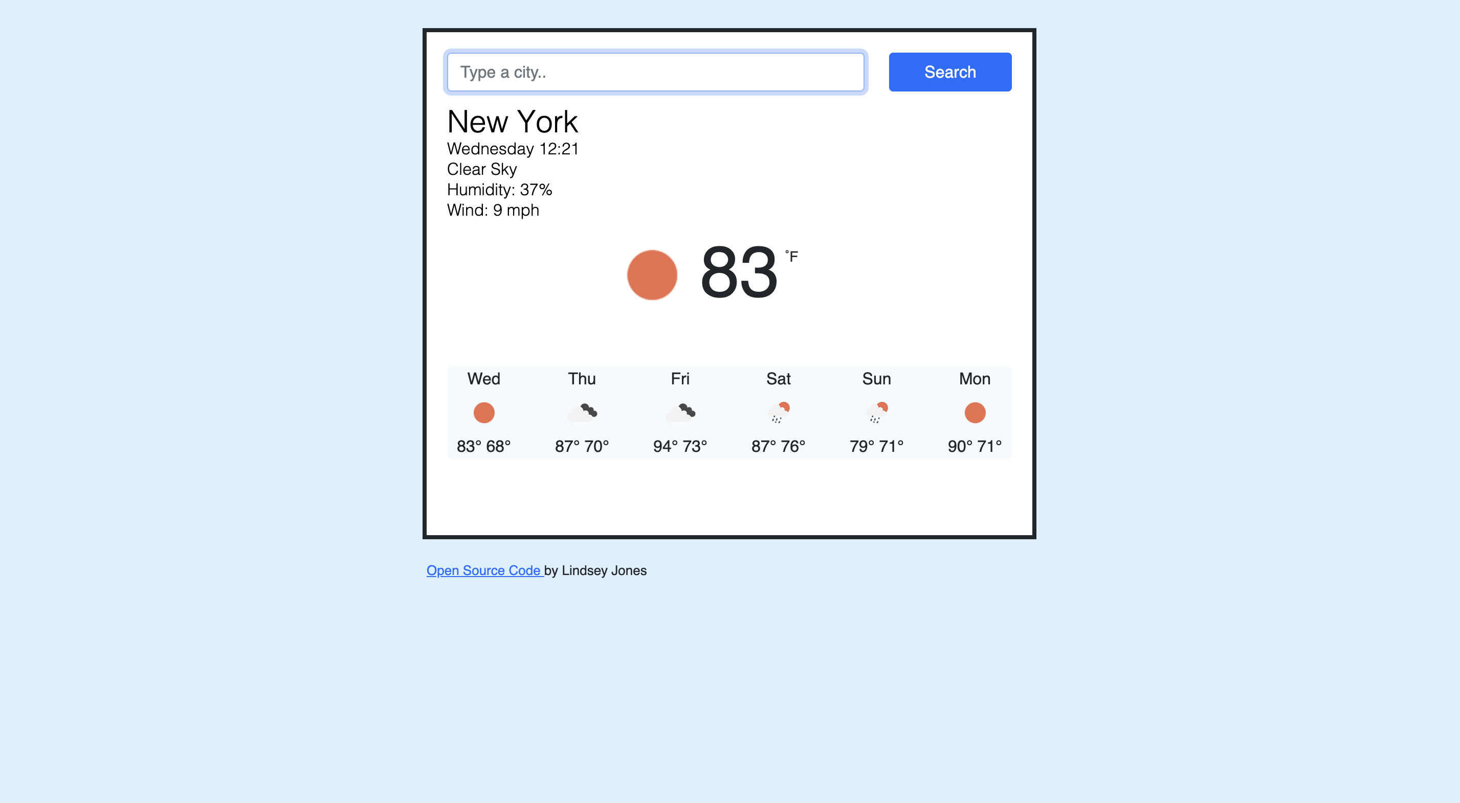Click Saturday's rain shower forecast icon
1460x803 pixels.
click(x=779, y=412)
